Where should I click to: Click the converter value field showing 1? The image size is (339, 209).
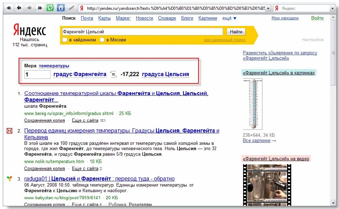click(37, 74)
